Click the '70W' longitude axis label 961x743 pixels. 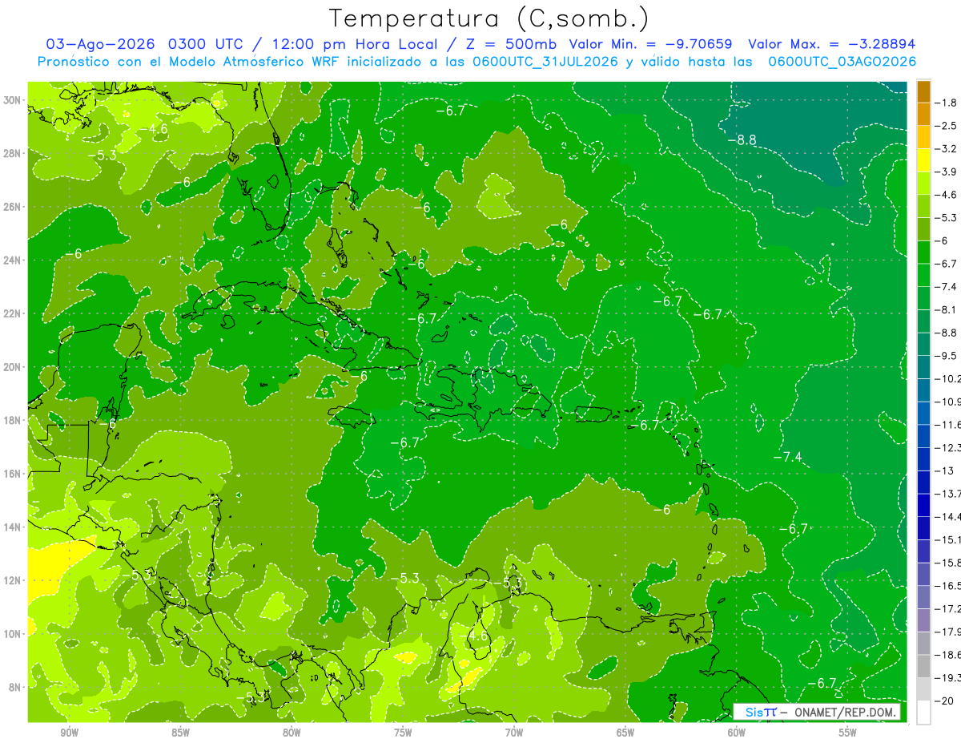point(514,733)
